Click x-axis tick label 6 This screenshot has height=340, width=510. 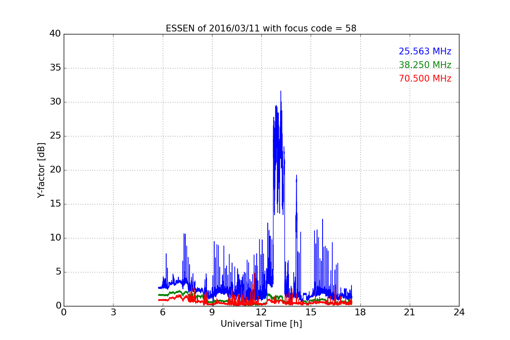click(x=162, y=312)
